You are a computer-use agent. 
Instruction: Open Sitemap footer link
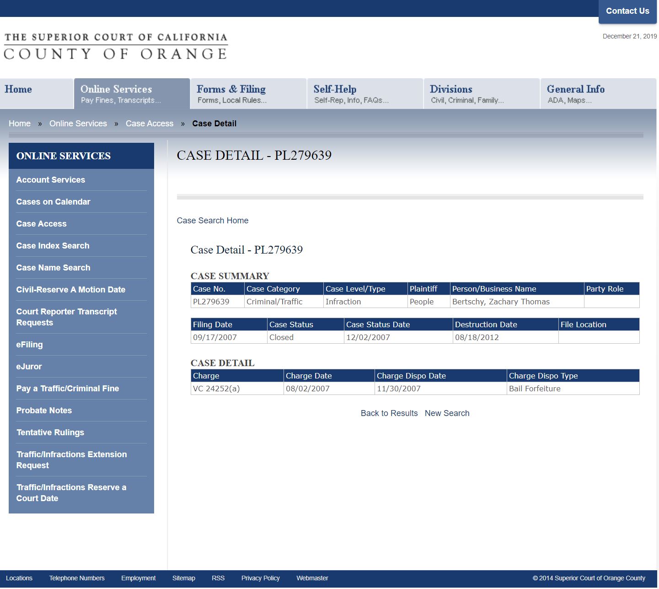(x=184, y=578)
